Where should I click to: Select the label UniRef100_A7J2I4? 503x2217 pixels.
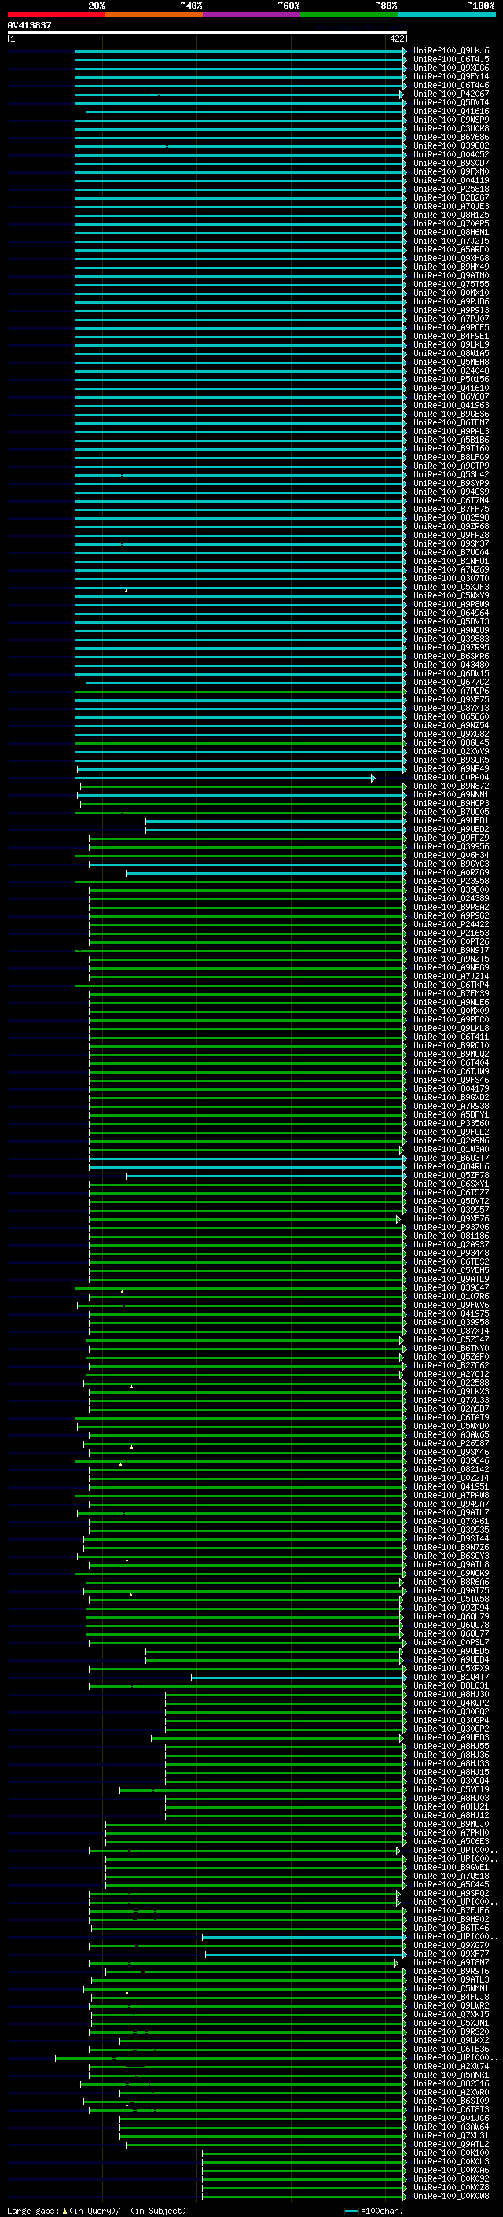pos(450,976)
